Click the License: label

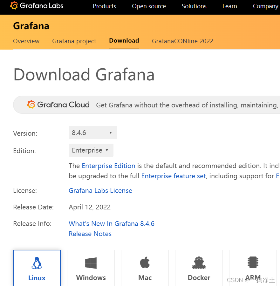[x=25, y=191]
